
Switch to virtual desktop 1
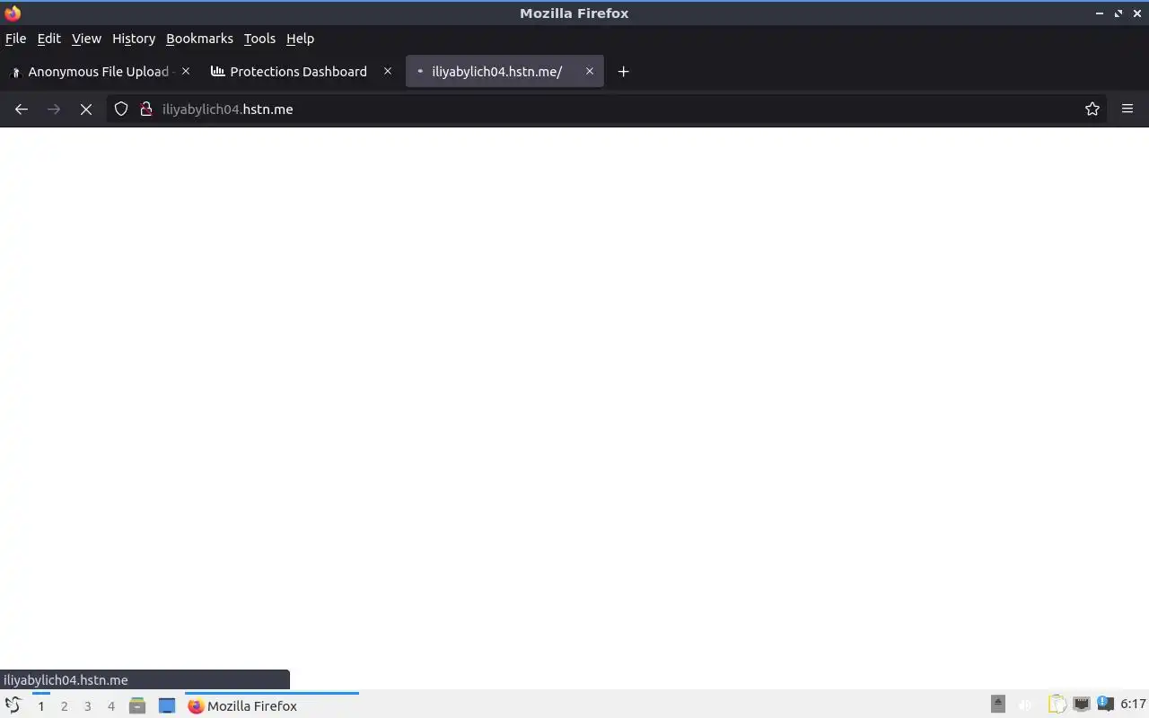point(40,706)
